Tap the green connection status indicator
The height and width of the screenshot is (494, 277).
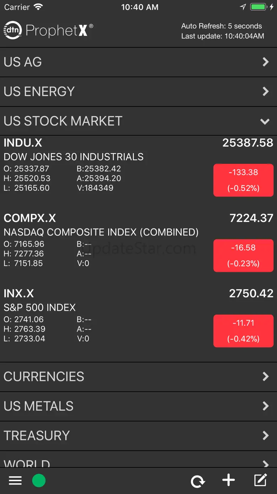pyautogui.click(x=39, y=481)
